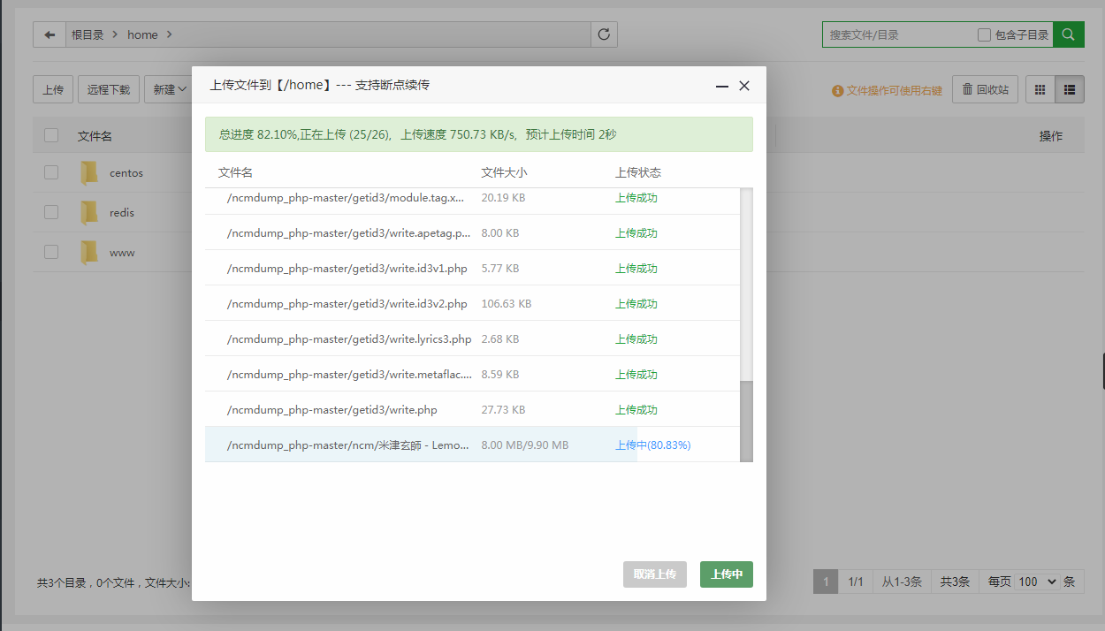
Task: Switch to list view layout
Action: click(1070, 89)
